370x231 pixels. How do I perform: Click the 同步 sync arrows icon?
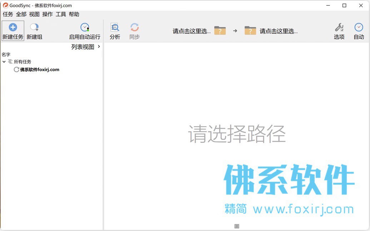[134, 27]
